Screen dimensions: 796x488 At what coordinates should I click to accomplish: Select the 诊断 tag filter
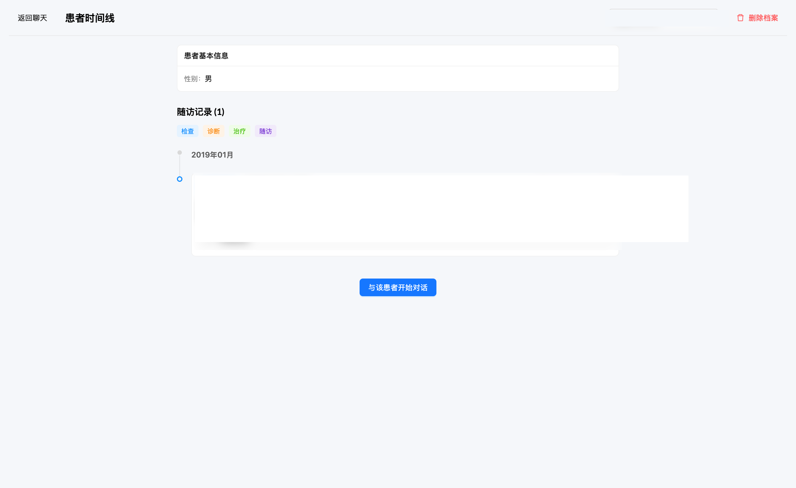coord(214,131)
